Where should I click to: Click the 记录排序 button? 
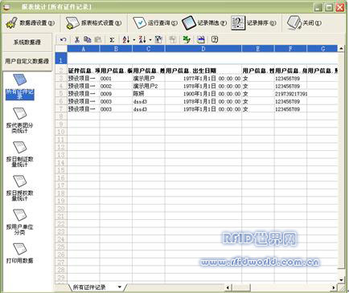click(x=253, y=23)
